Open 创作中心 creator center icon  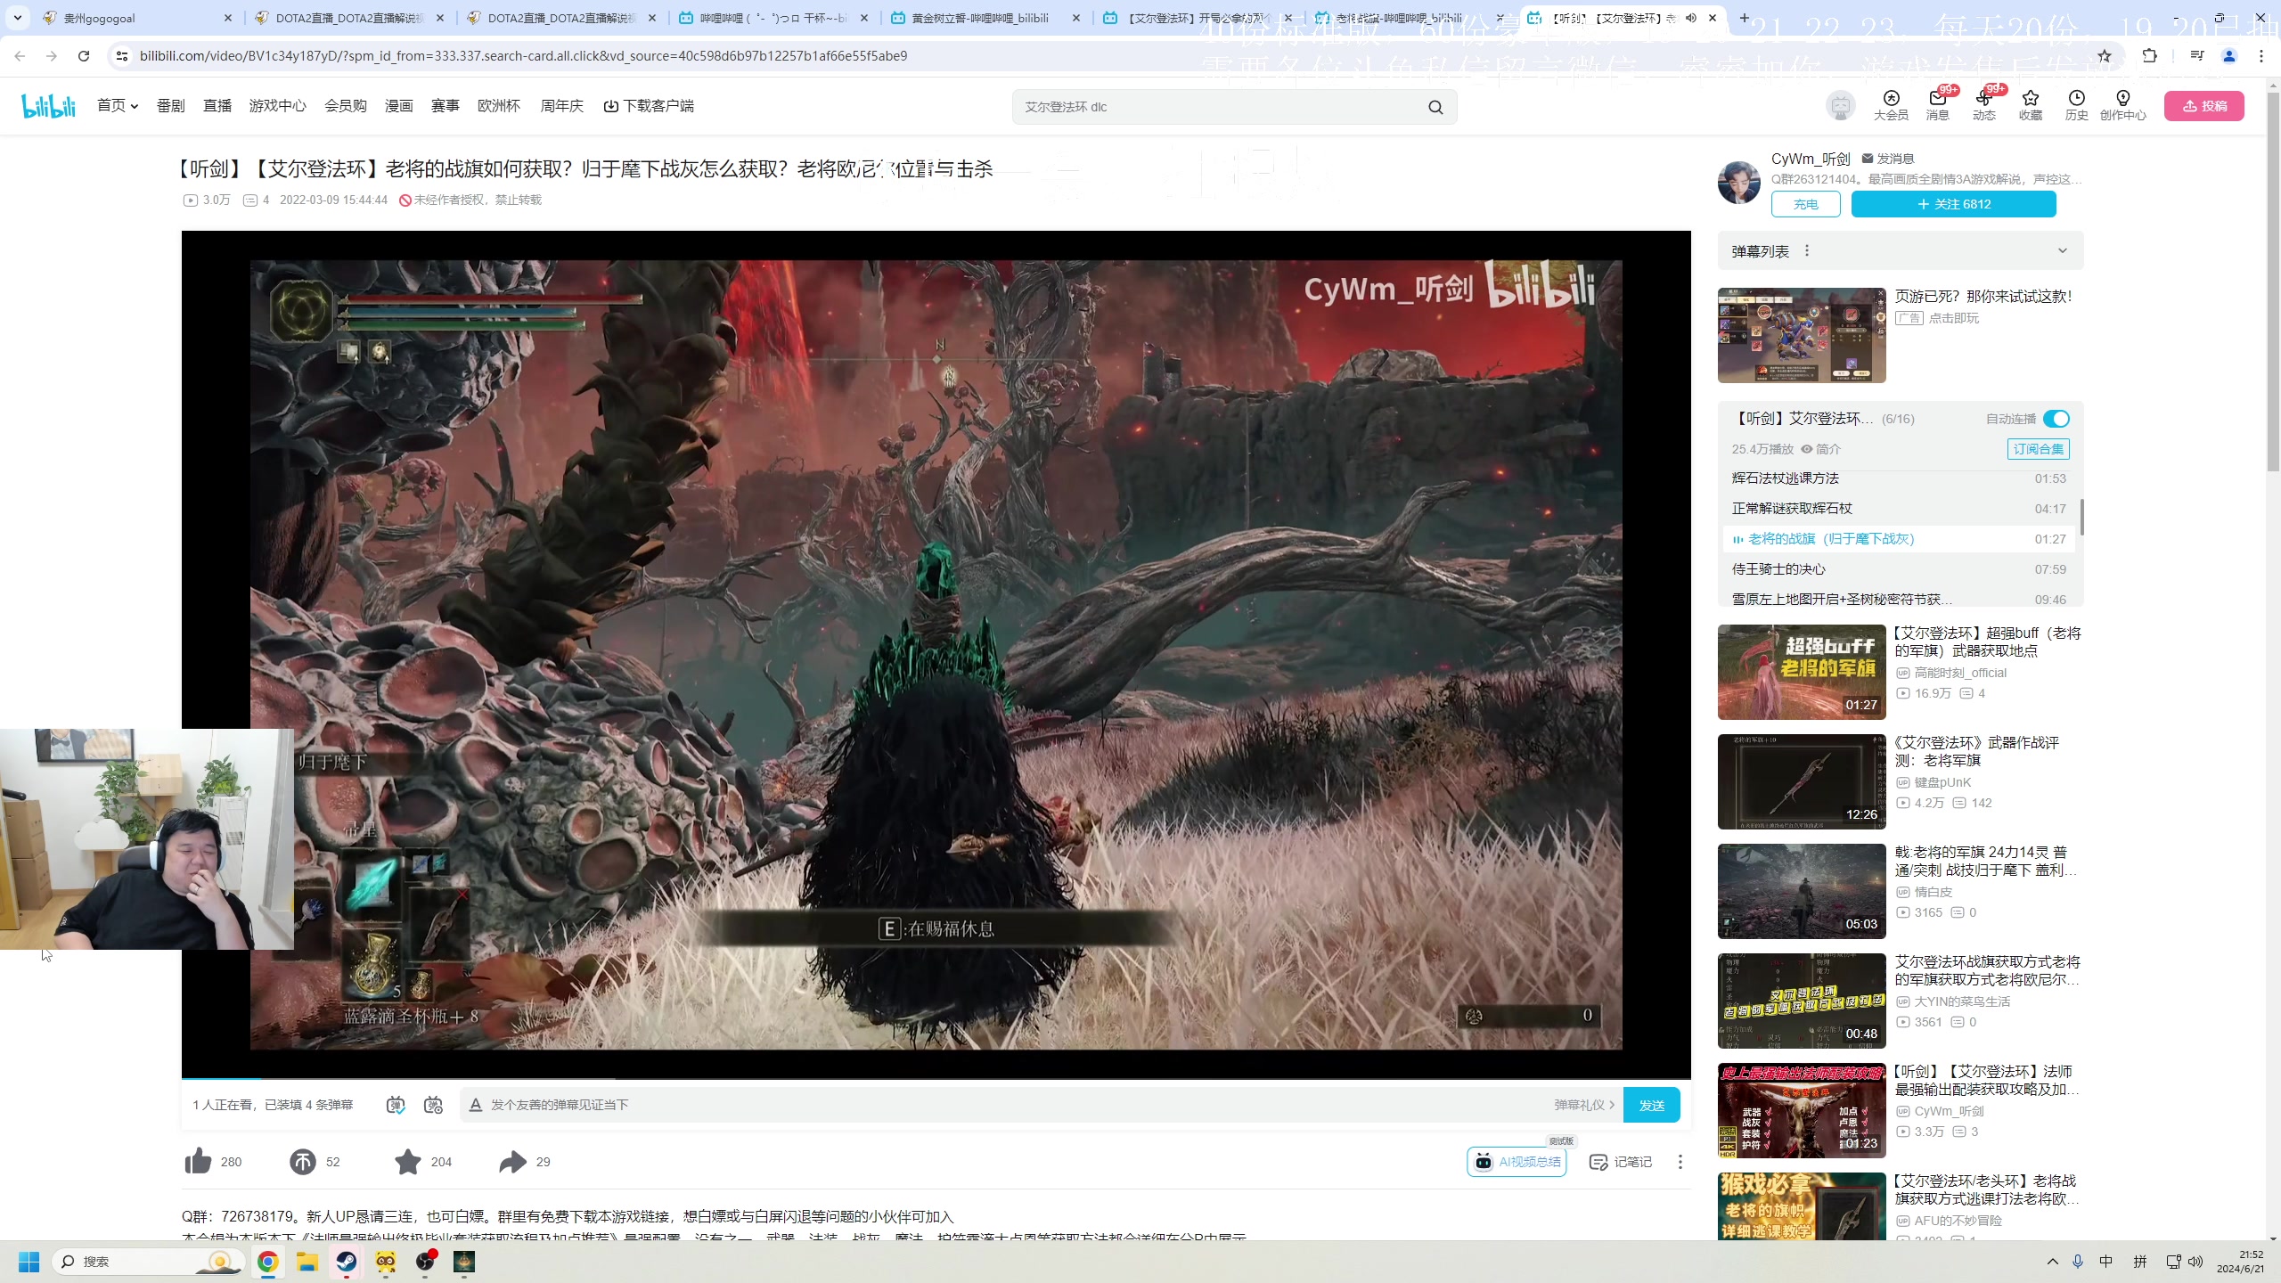point(2123,105)
